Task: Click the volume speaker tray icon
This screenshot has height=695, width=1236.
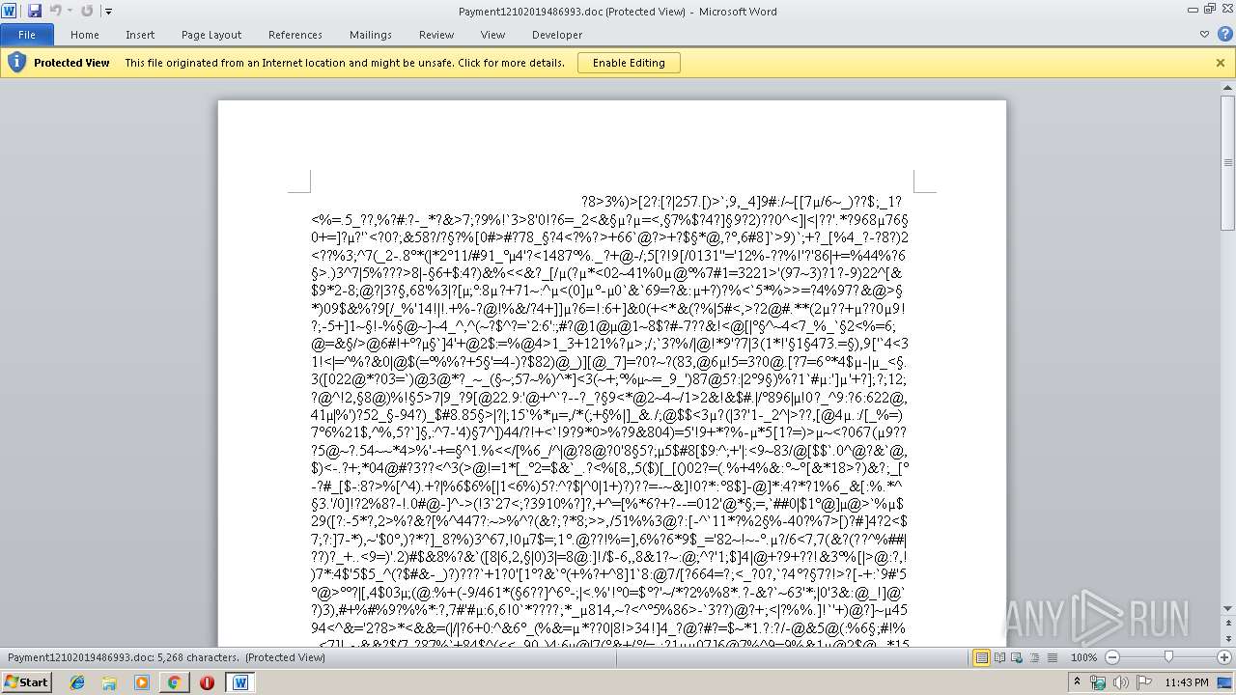Action: click(1121, 682)
